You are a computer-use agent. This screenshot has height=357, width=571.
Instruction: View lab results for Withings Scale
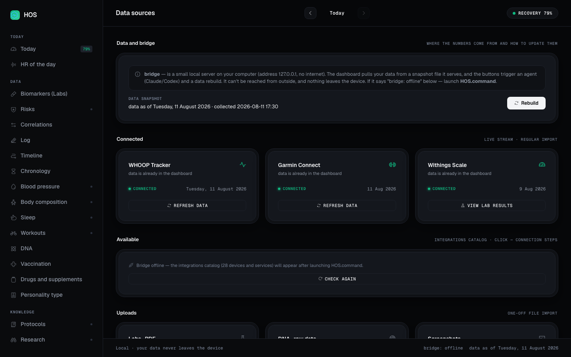[x=487, y=205]
